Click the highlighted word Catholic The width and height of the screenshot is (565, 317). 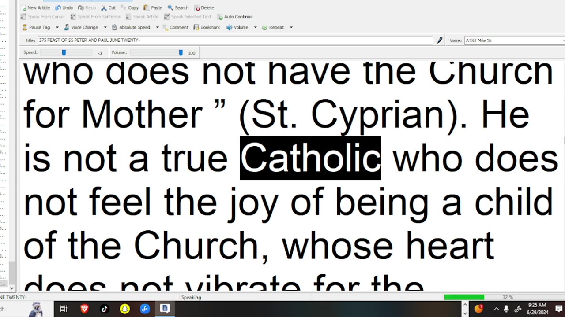coord(310,158)
